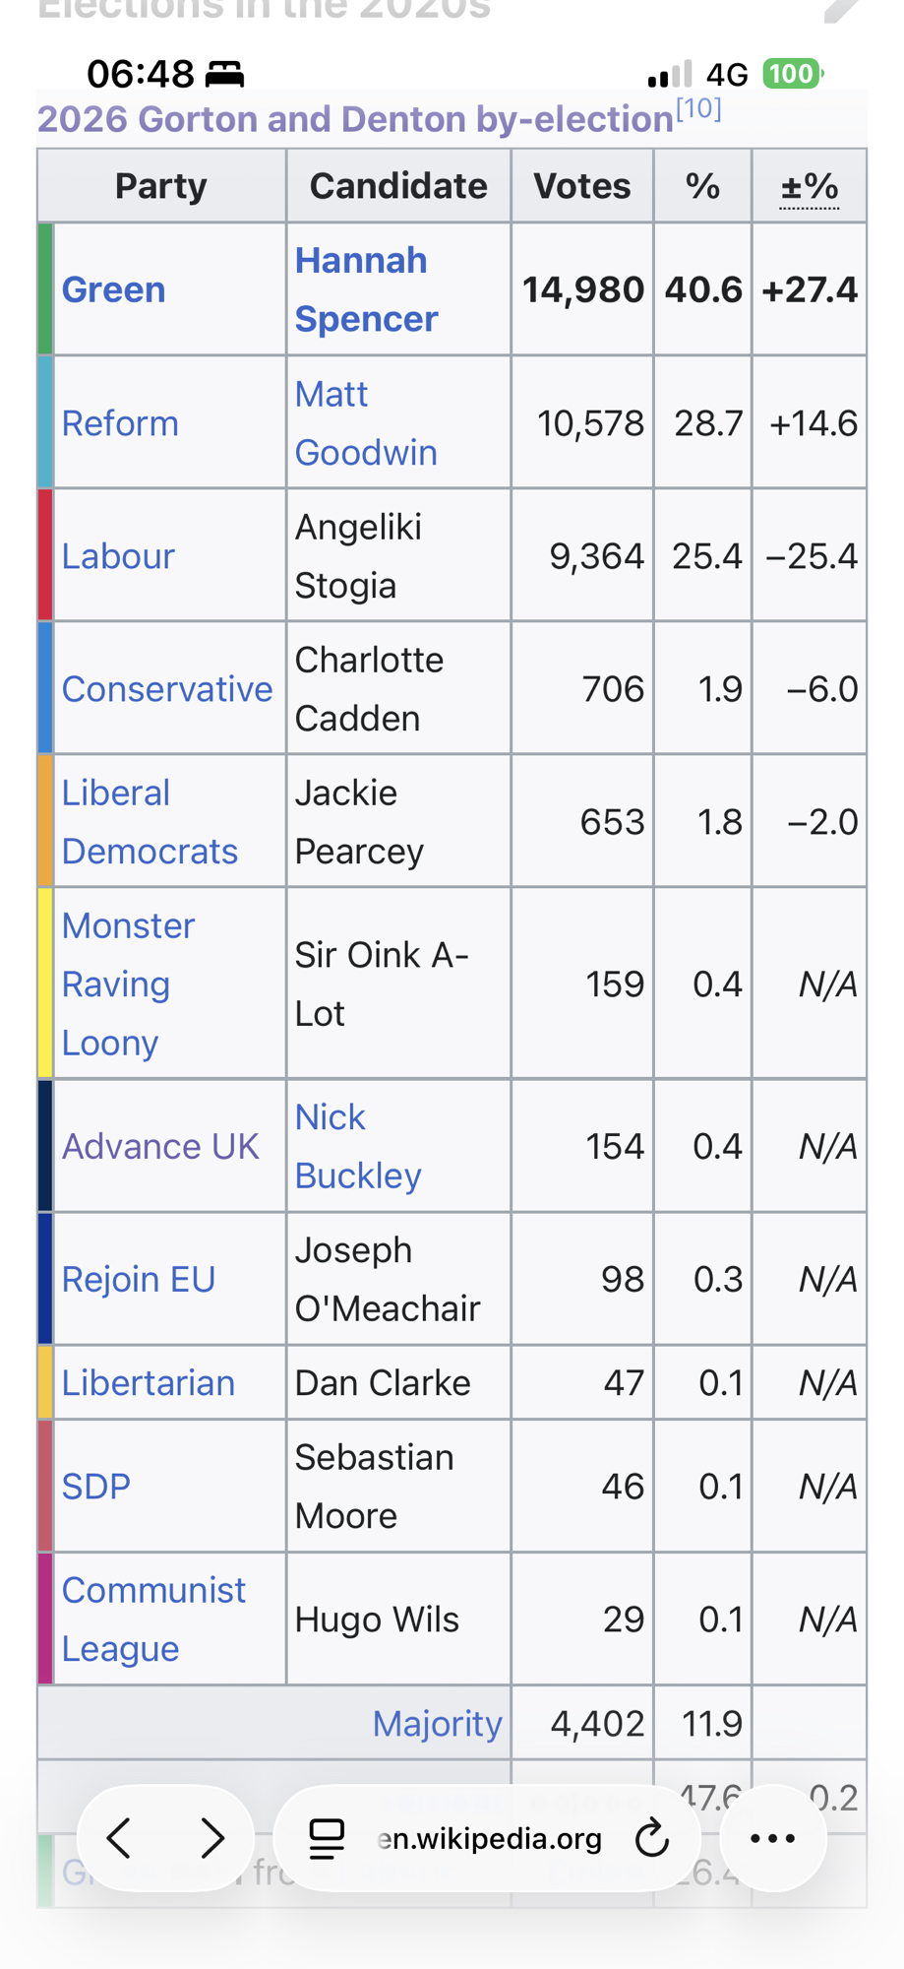Open the Reform party link

coord(120,423)
